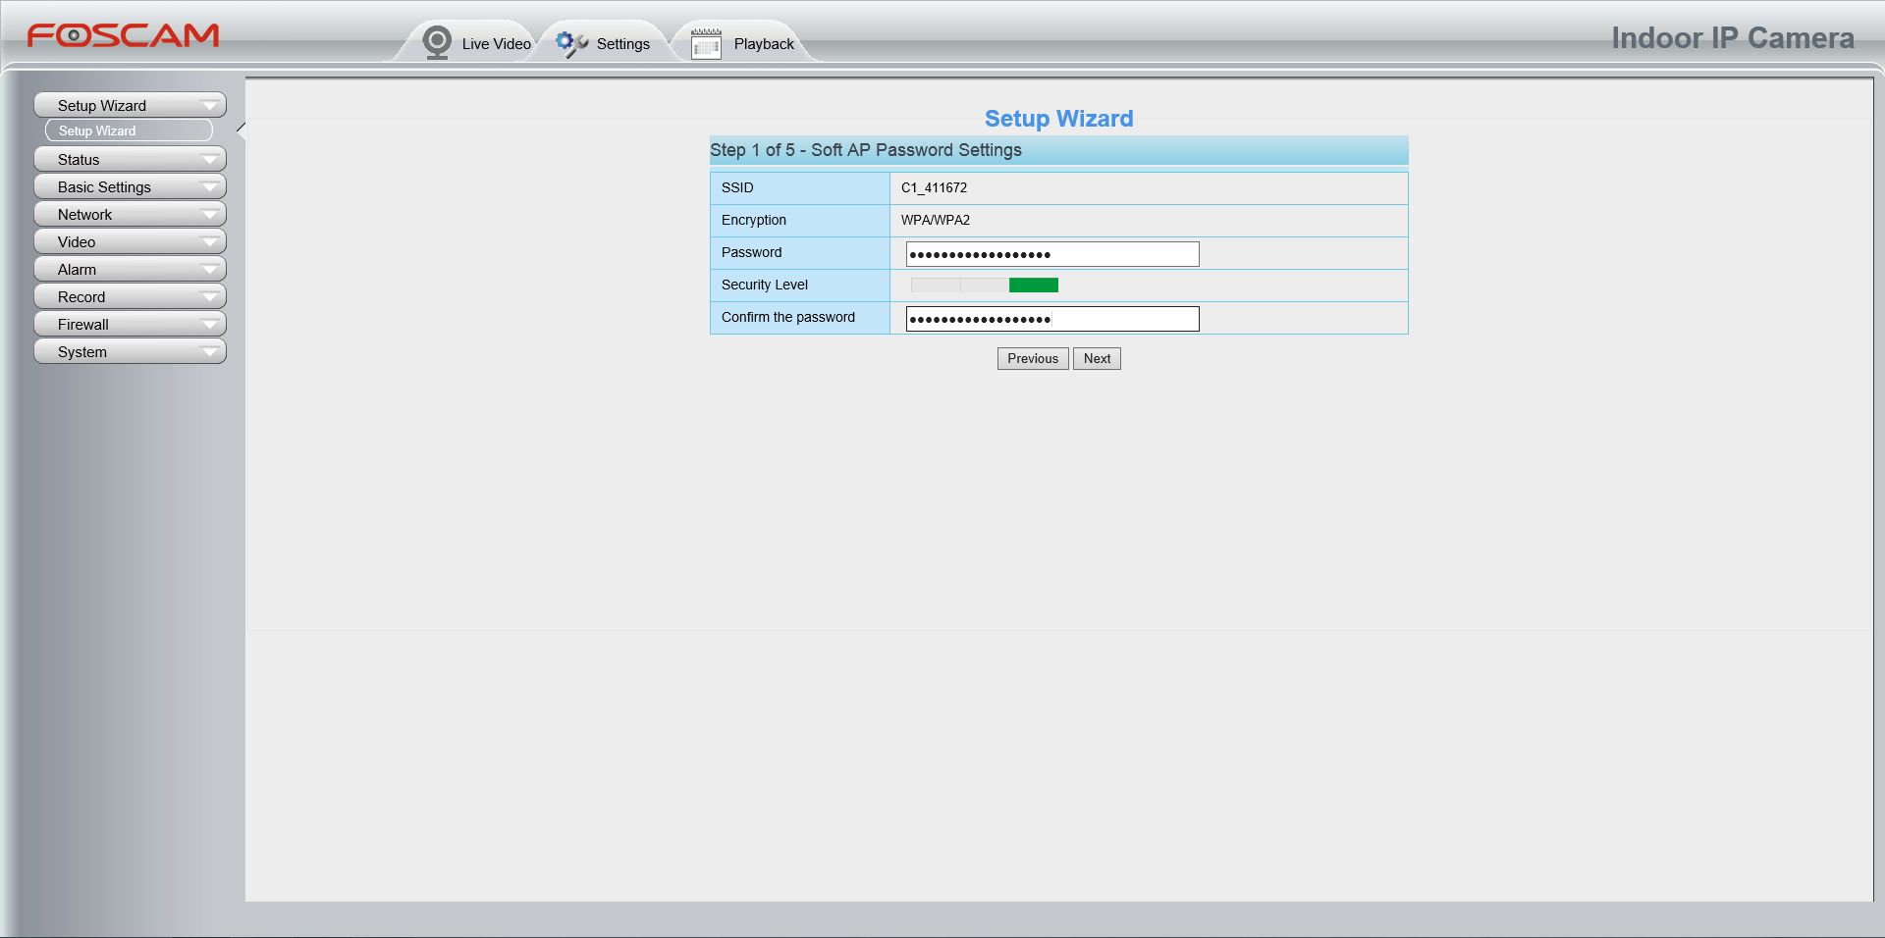The image size is (1885, 938).
Task: Click the SSID row label
Action: 737,188
